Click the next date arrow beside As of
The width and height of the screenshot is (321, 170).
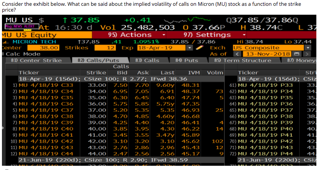(x=307, y=54)
